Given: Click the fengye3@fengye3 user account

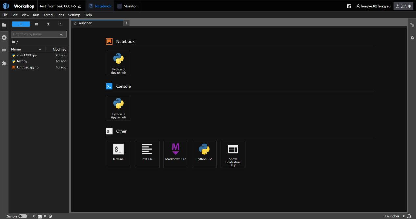Looking at the screenshot, I should pyautogui.click(x=373, y=6).
